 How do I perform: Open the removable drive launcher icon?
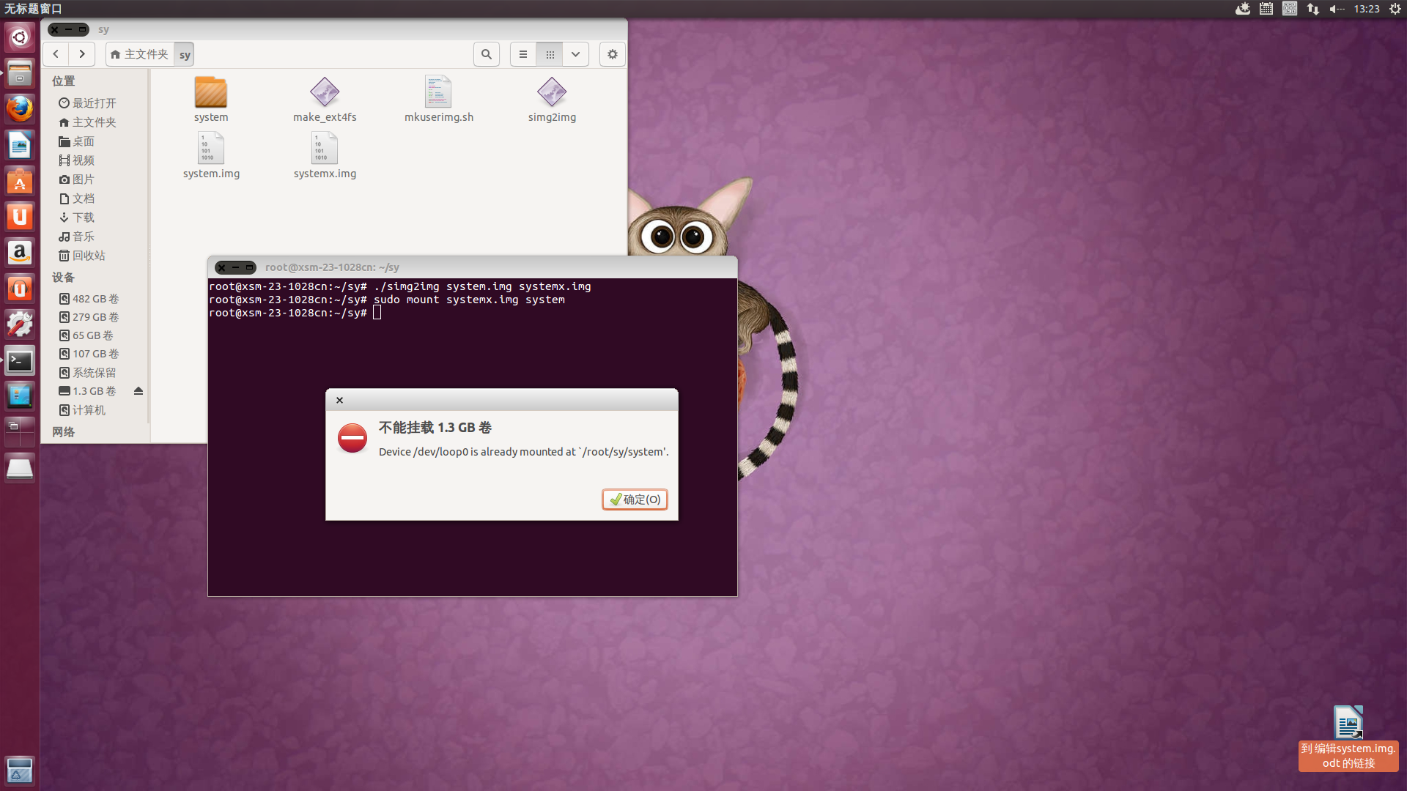pos(20,468)
